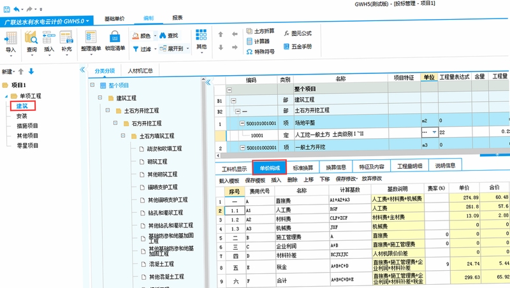Switch to the 基础单价 ribbon tab

tap(114, 19)
